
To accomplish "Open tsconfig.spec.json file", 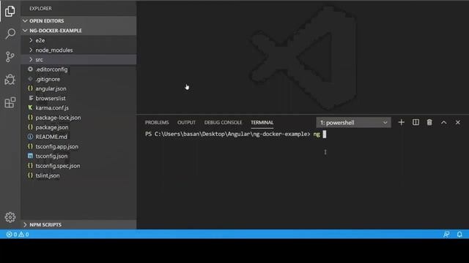I will (58, 166).
